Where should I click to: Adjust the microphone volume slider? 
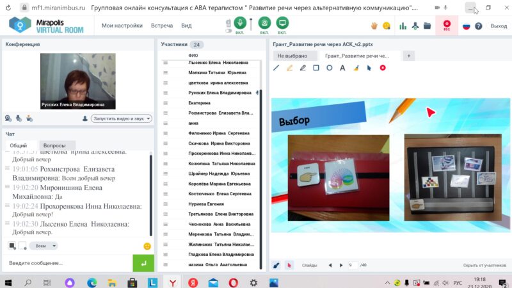[x=251, y=24]
